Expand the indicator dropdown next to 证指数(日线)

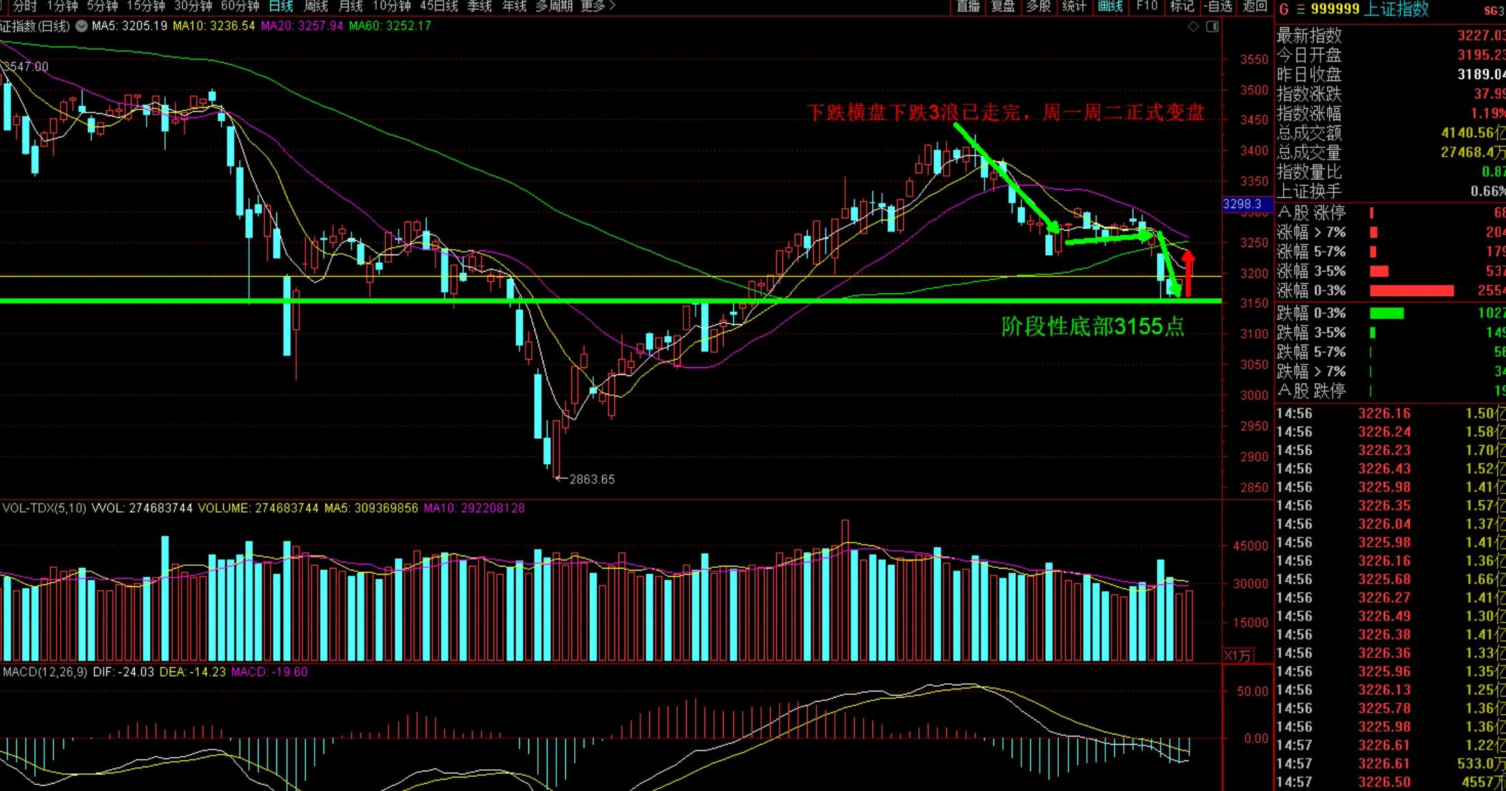81,27
